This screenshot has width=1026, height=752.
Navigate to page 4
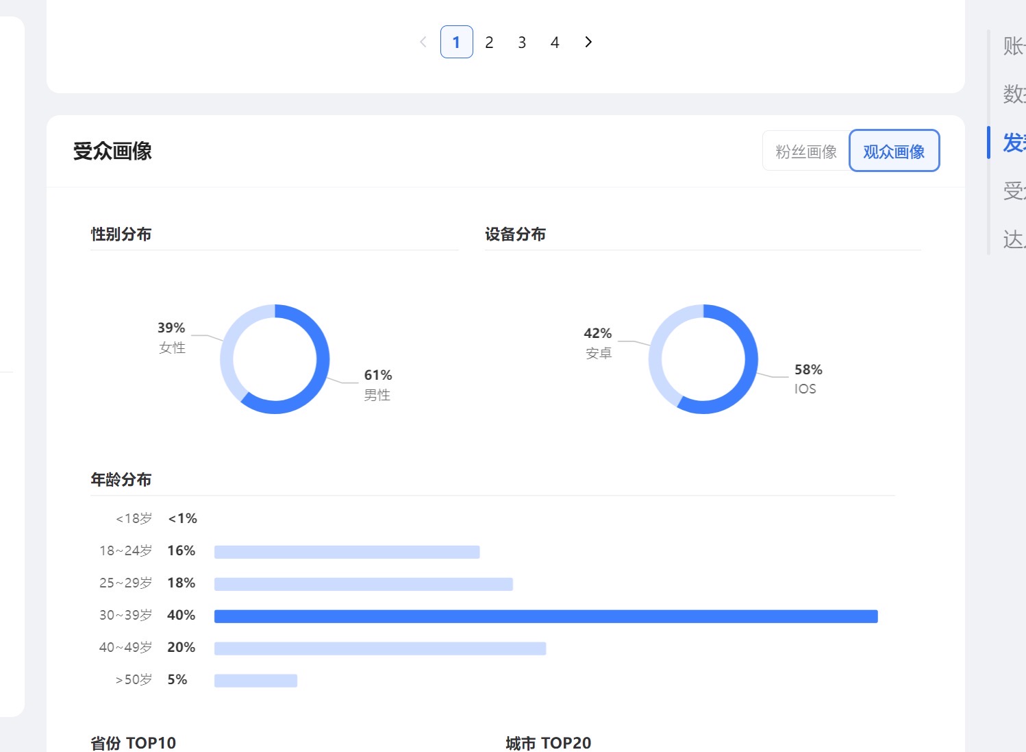(555, 43)
